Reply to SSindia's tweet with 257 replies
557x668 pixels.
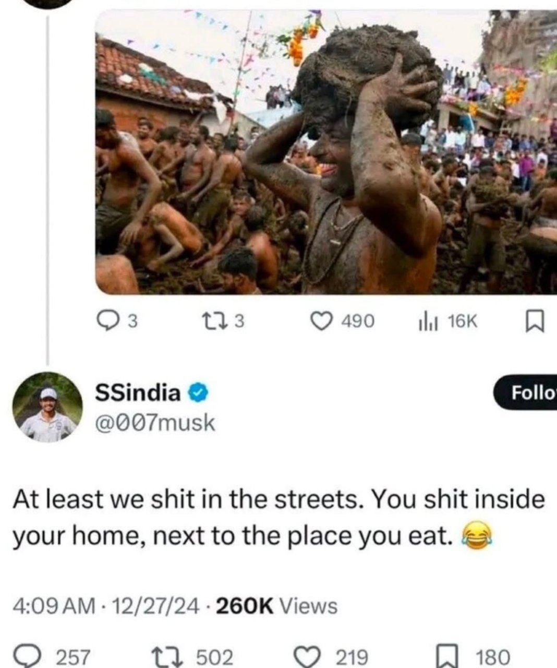(52, 656)
